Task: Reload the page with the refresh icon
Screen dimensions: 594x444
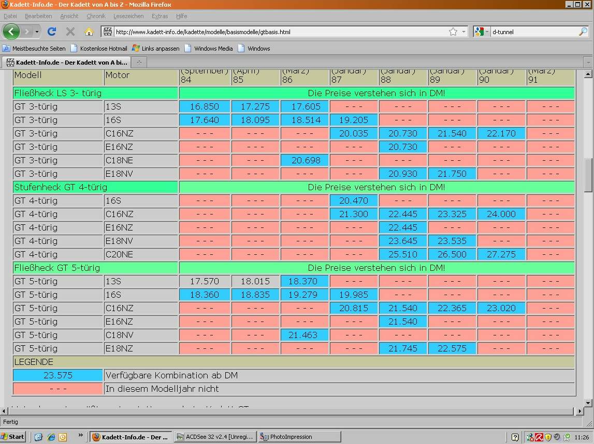Action: (x=52, y=32)
